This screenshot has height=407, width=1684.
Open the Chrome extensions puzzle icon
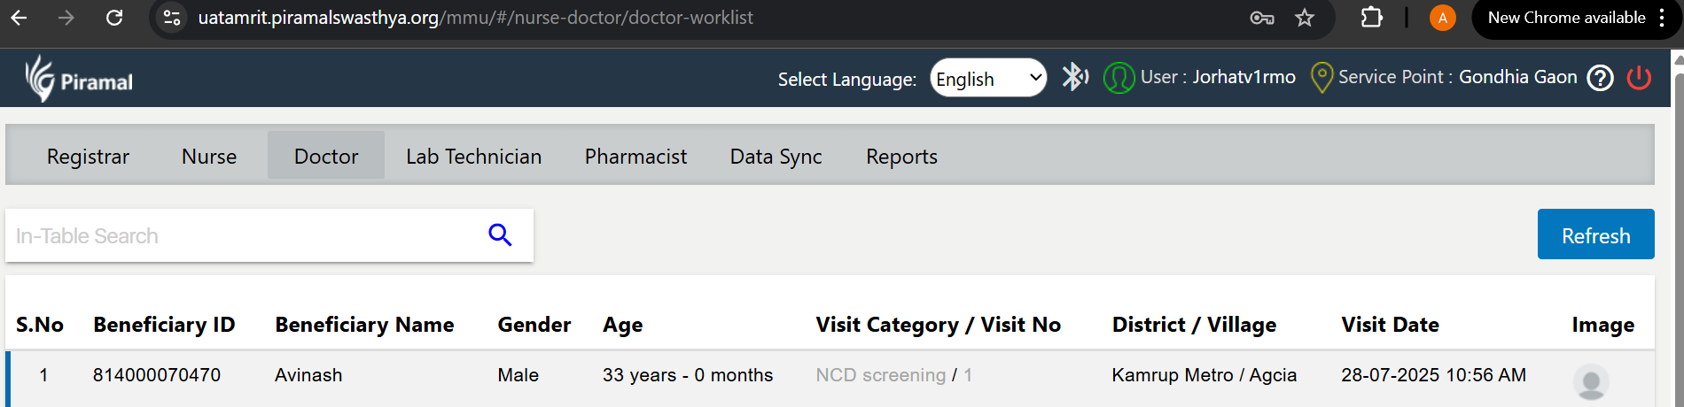[1371, 18]
